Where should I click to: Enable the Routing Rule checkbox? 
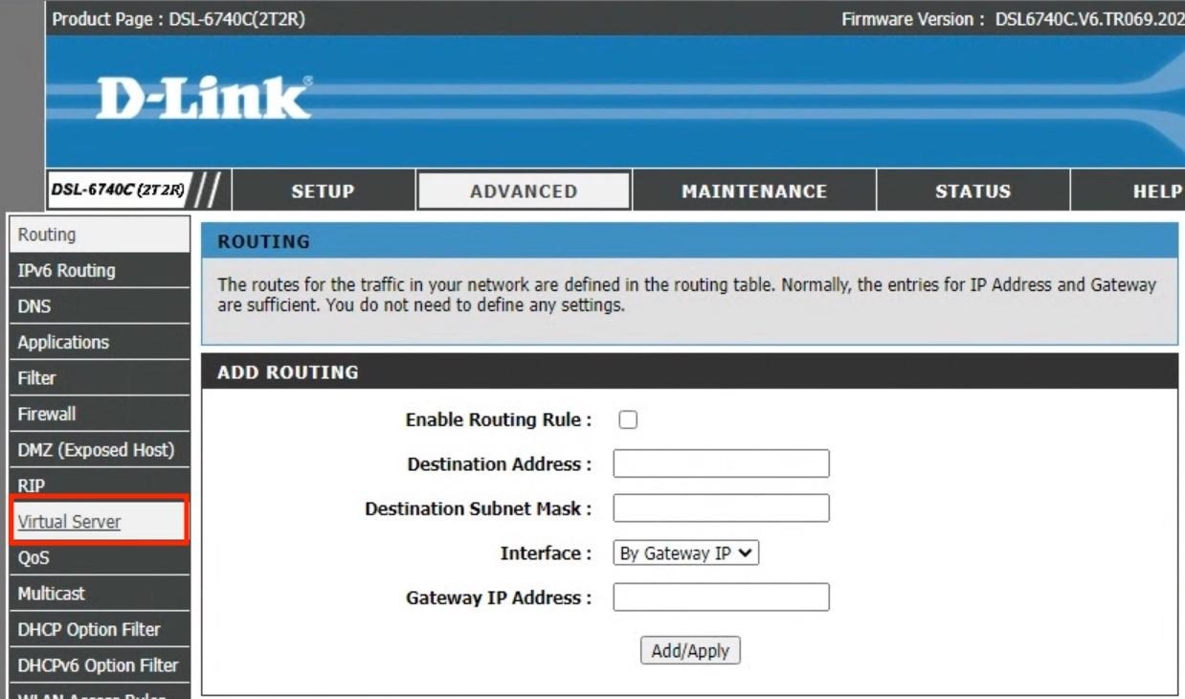click(628, 419)
